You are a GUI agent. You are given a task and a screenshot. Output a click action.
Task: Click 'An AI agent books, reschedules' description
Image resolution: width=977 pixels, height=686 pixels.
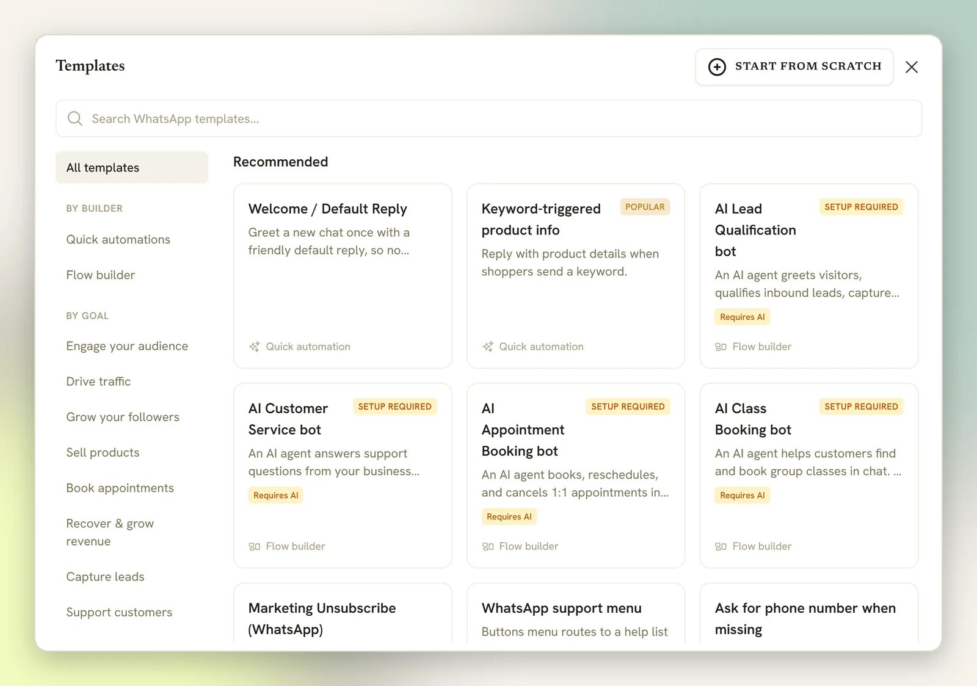point(575,483)
